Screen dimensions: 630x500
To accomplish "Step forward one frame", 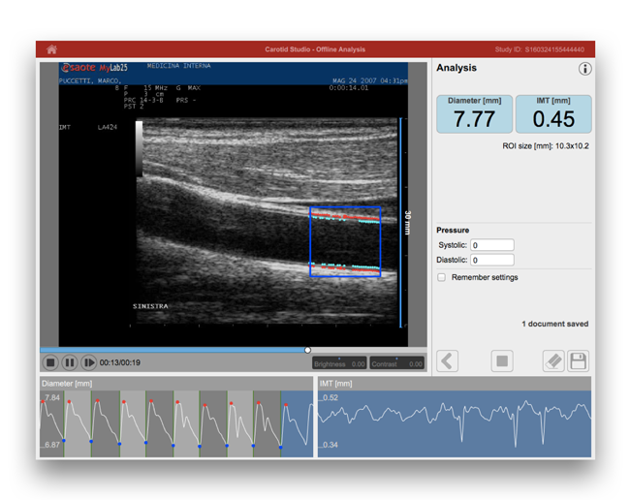I will tap(88, 362).
